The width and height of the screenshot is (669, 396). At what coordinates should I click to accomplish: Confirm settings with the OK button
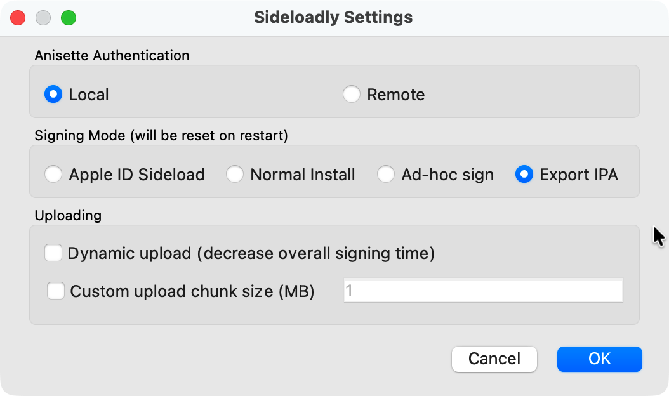pyautogui.click(x=599, y=359)
